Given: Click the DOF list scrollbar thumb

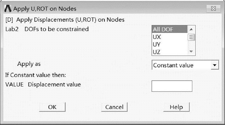Looking at the screenshot, I should point(191,37).
